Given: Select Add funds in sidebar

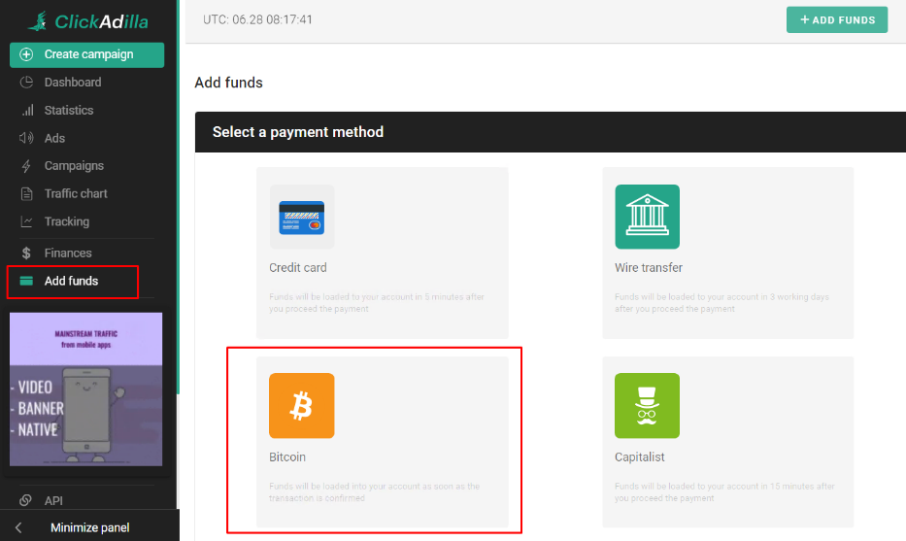Looking at the screenshot, I should pyautogui.click(x=72, y=282).
